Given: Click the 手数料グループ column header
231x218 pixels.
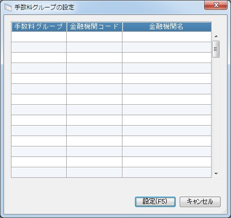Looking at the screenshot, I should 39,27.
